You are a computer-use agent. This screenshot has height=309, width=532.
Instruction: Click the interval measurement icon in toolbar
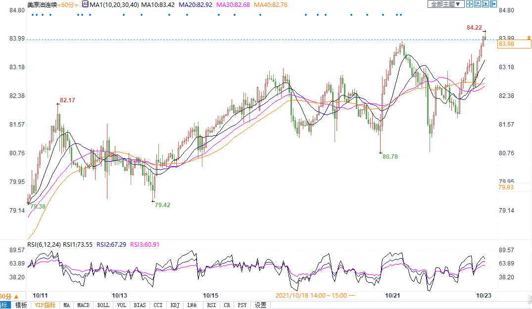(x=477, y=4)
